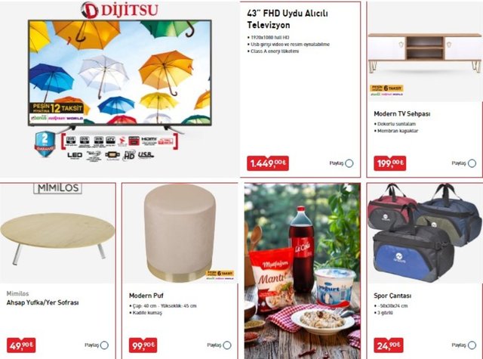The image size is (483, 359).
Task: Click the HDMI feature icon under TV
Action: [149, 141]
